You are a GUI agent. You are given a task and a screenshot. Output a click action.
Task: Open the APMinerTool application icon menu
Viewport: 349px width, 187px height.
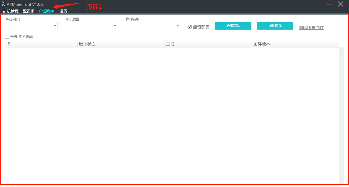coord(3,4)
